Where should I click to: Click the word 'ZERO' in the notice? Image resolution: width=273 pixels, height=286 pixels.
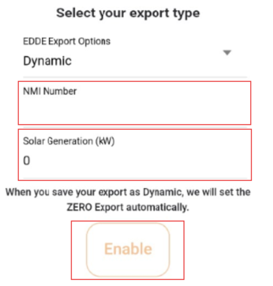pyautogui.click(x=79, y=207)
